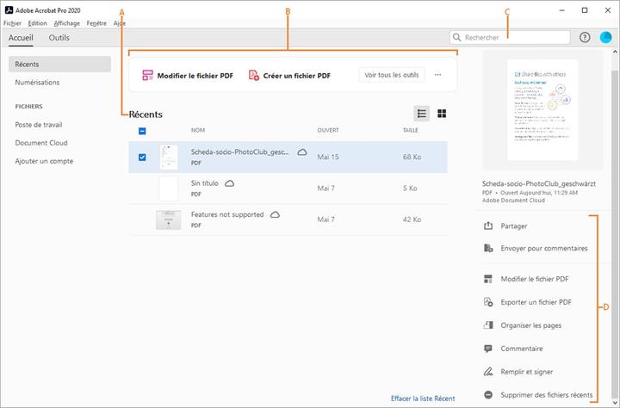Switch to the Outils tab
This screenshot has height=408, width=620.
[x=59, y=38]
